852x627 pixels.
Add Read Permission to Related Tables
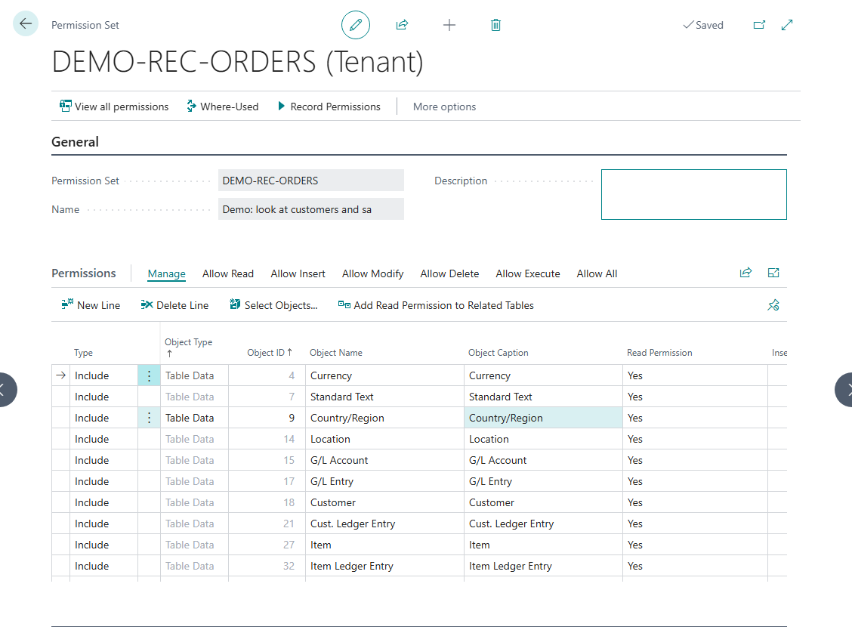coord(437,304)
